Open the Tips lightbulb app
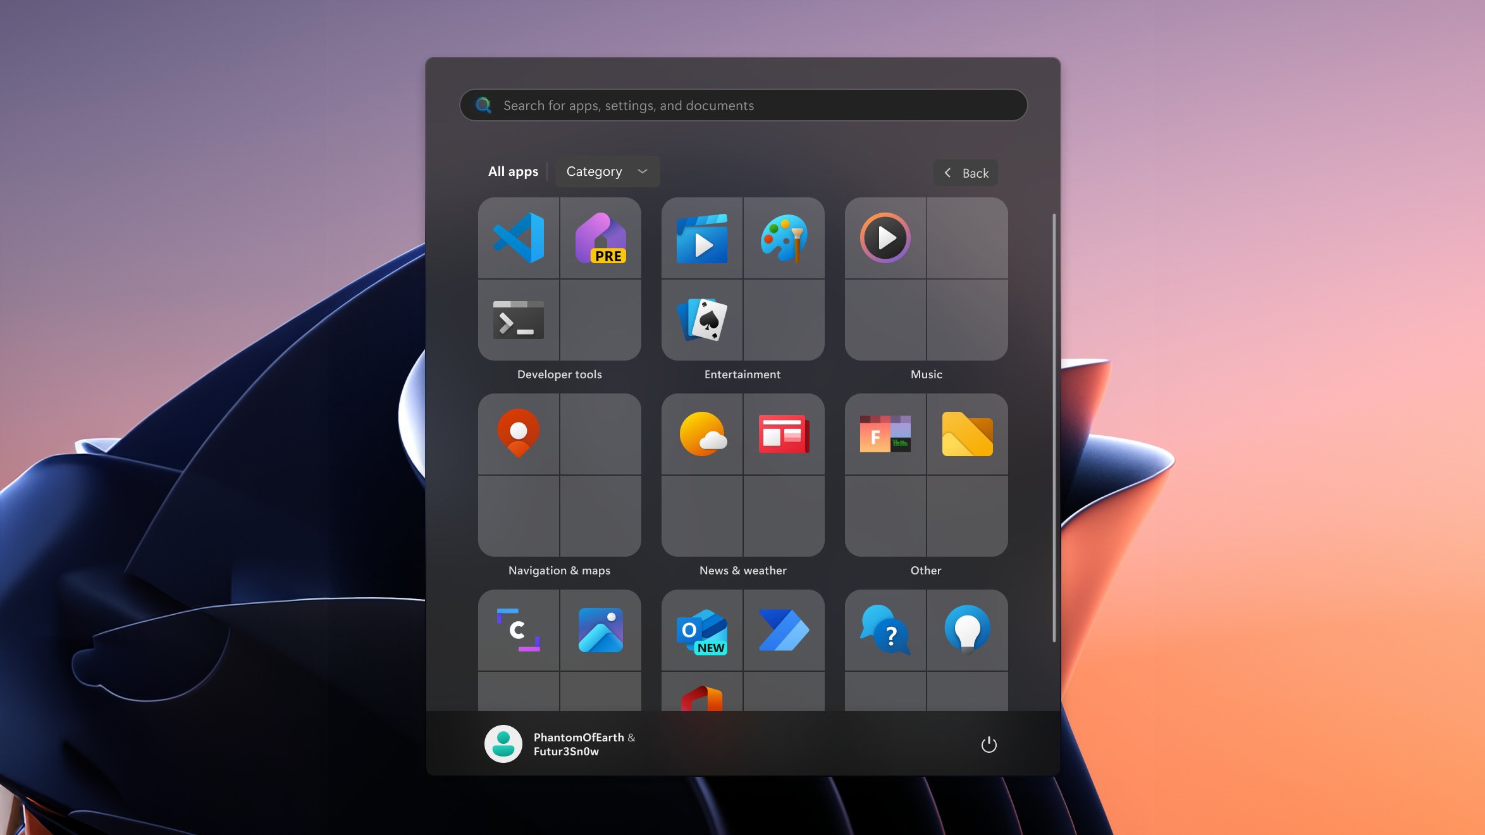 967,630
